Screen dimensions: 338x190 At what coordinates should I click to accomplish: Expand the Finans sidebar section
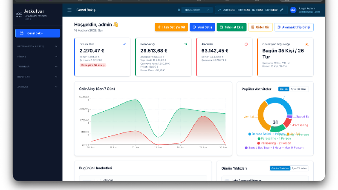37,56
